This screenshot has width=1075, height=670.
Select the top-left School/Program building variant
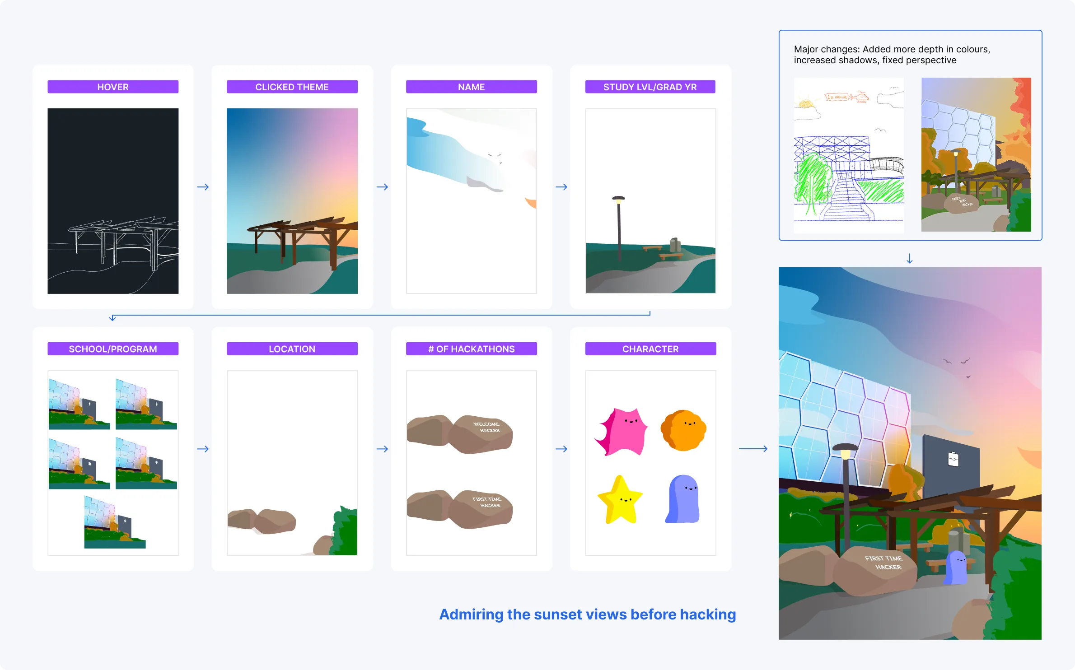(x=79, y=404)
